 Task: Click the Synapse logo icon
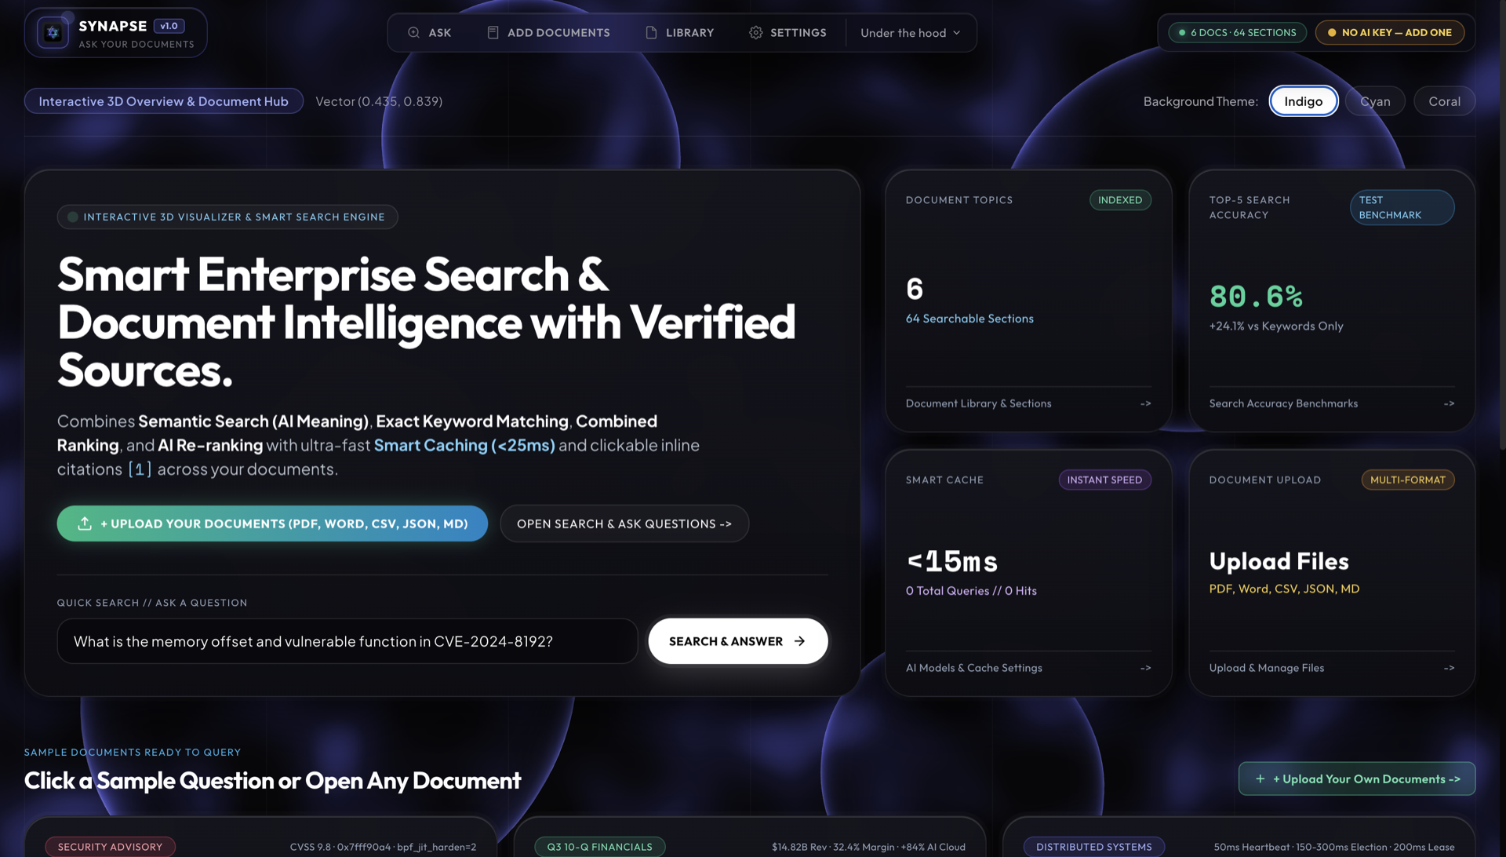click(x=53, y=33)
